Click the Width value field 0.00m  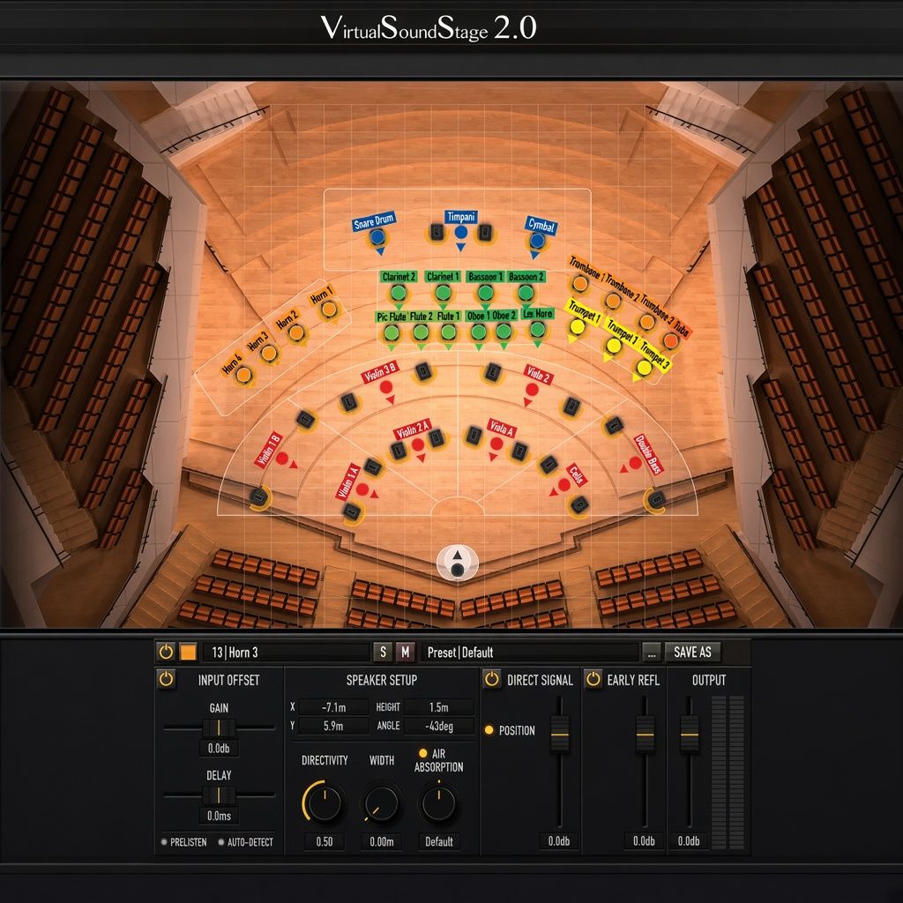click(381, 841)
